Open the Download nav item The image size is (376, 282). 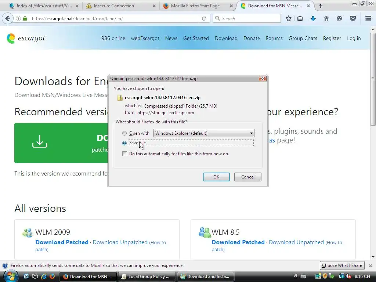[226, 38]
